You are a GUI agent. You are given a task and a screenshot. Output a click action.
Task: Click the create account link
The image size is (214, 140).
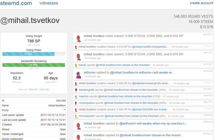click(201, 3)
